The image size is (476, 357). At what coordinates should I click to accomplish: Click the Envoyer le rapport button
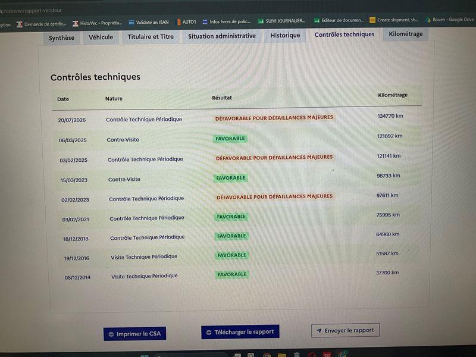pos(346,330)
